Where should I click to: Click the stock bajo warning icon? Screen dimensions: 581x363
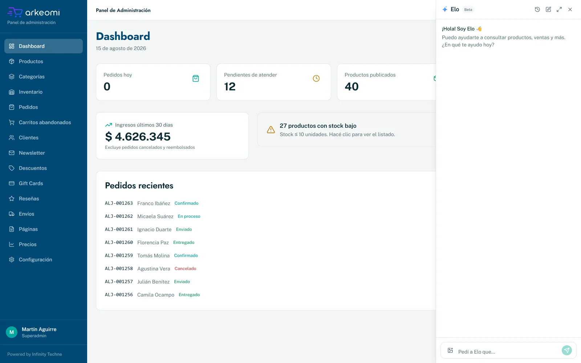click(x=271, y=130)
